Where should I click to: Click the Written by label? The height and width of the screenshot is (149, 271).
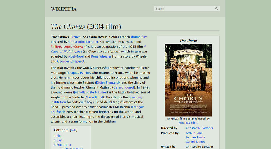click(x=168, y=147)
